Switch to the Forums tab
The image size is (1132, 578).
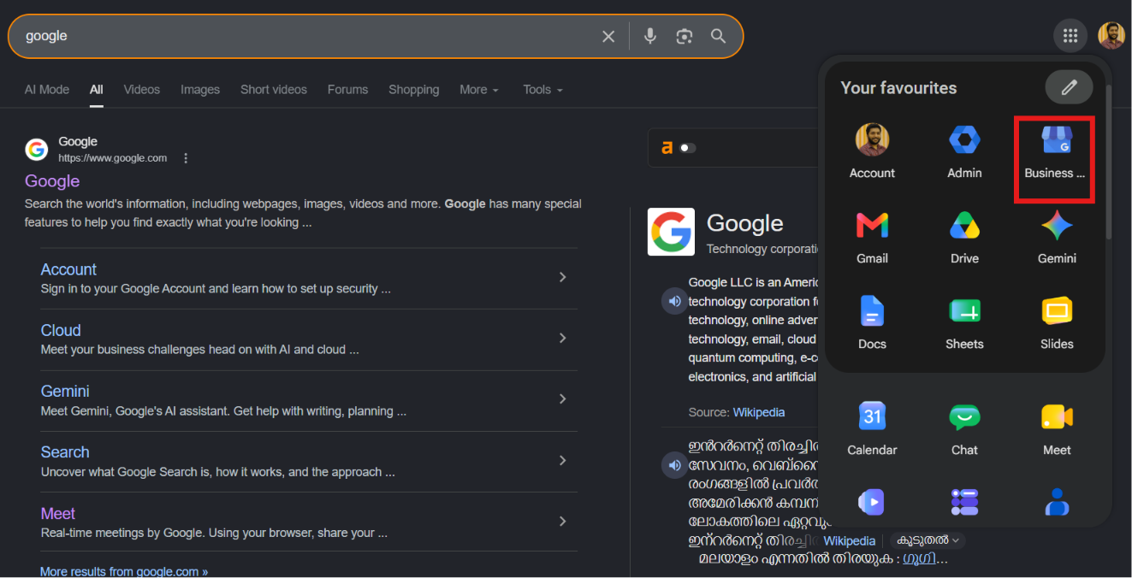click(x=347, y=90)
